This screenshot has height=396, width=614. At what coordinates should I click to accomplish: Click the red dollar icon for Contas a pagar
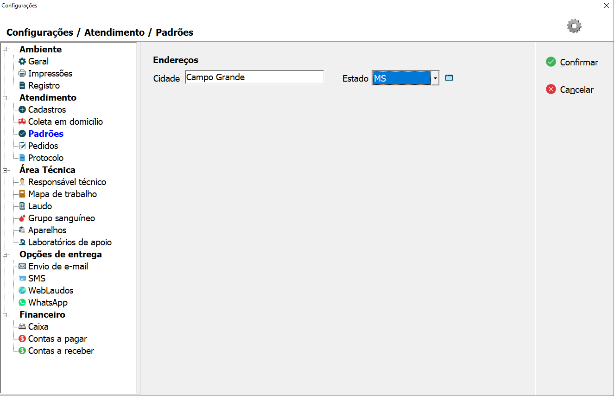tap(22, 339)
